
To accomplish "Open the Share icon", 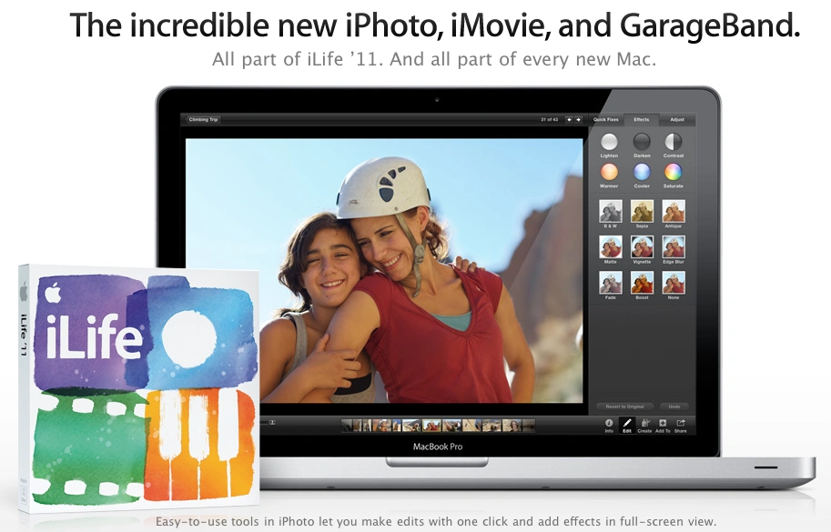I will [681, 425].
